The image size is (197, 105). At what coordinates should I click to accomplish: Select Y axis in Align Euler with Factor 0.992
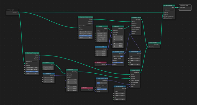tap(102, 83)
